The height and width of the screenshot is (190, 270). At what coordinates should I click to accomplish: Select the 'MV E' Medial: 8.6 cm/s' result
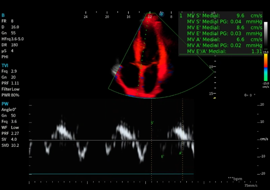click(x=224, y=28)
